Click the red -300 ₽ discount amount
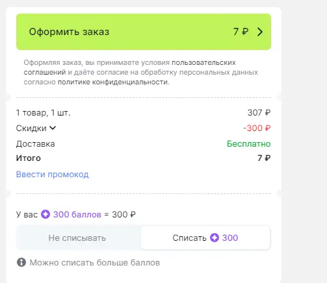Image resolution: width=327 pixels, height=283 pixels. pyautogui.click(x=257, y=128)
